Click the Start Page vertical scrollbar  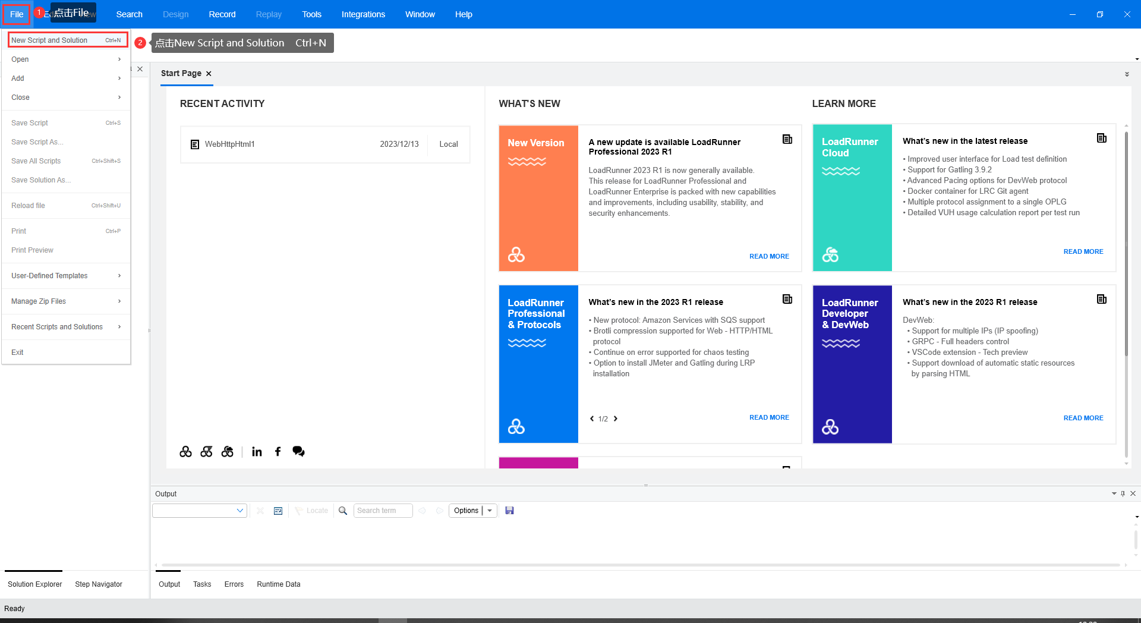pos(1126,244)
